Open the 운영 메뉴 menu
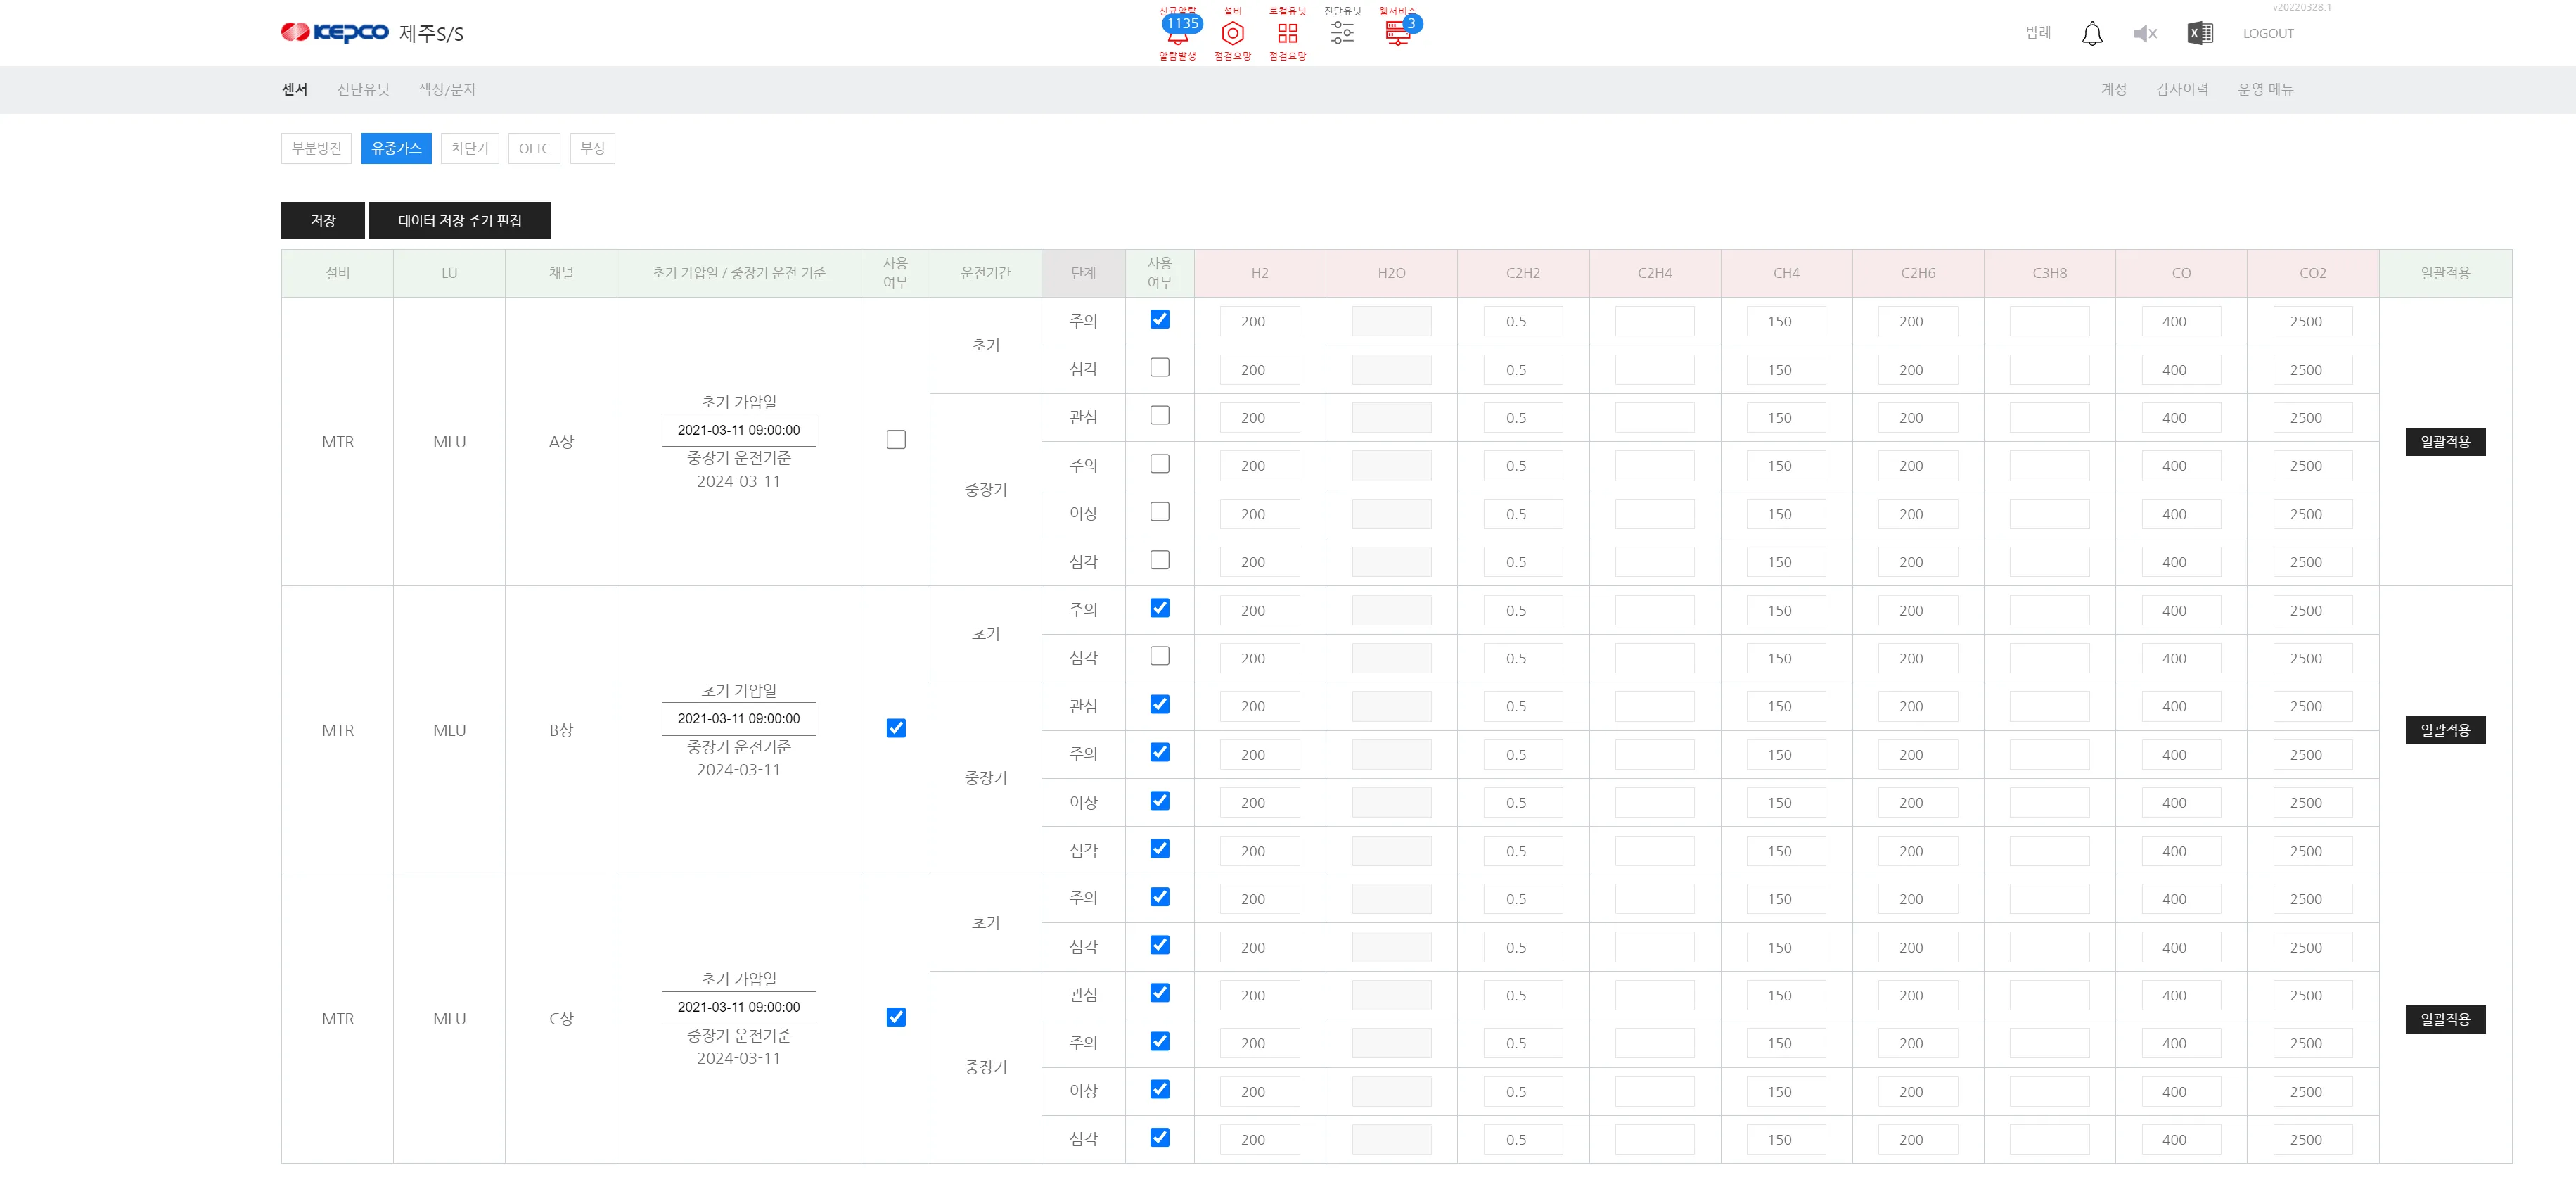 point(2265,89)
